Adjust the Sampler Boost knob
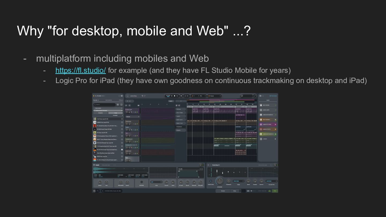The height and width of the screenshot is (217, 386). pyautogui.click(x=100, y=182)
